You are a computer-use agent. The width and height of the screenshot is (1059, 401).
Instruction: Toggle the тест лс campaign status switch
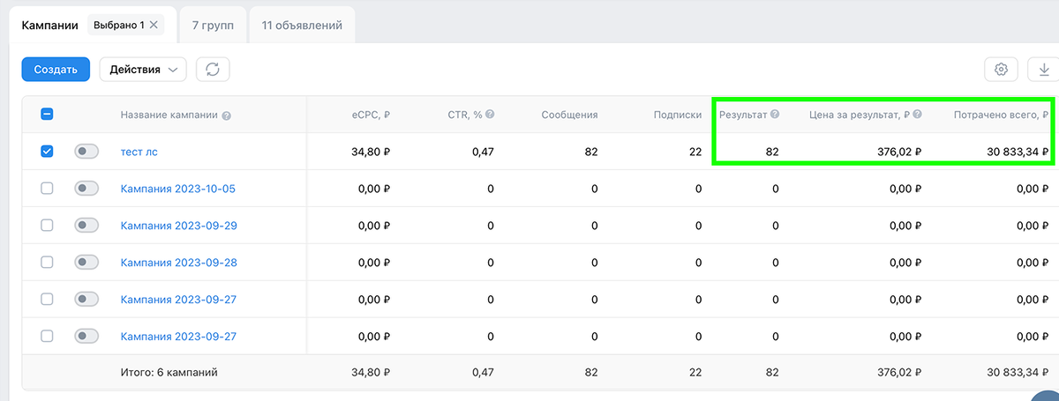(86, 152)
